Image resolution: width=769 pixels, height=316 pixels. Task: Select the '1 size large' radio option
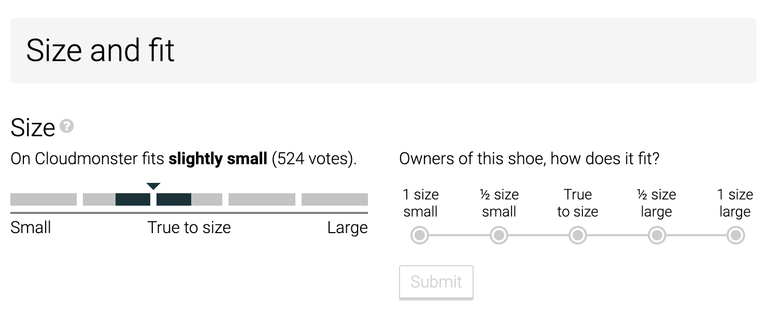(735, 236)
